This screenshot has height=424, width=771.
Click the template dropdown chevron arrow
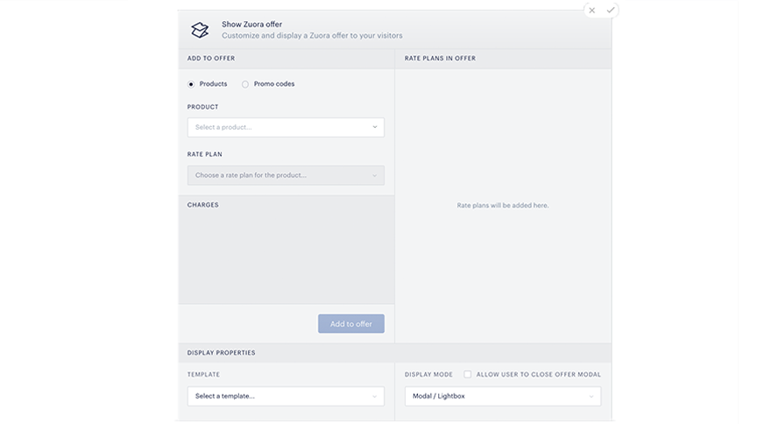[x=374, y=397]
